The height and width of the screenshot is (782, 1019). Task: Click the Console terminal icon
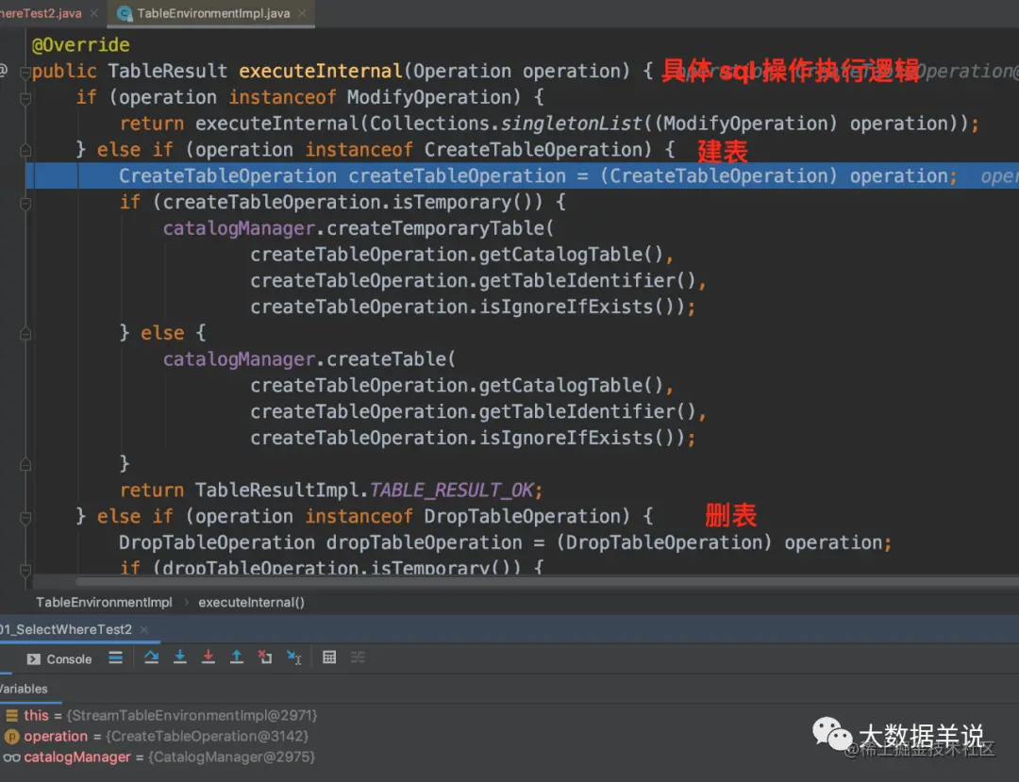click(33, 659)
